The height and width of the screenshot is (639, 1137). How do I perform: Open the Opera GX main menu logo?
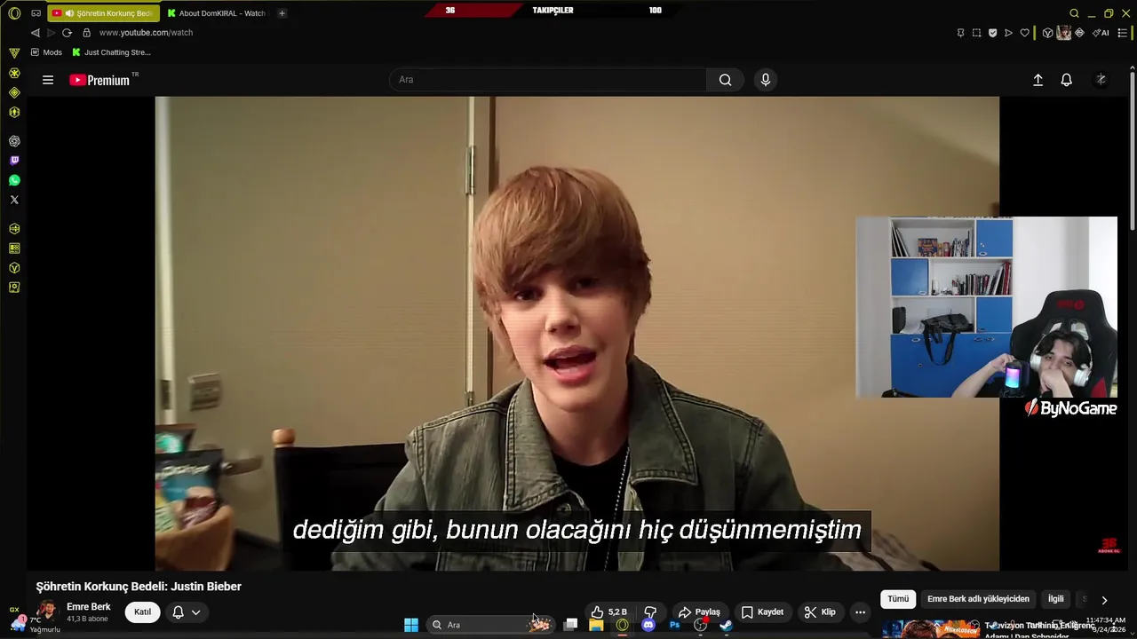[14, 13]
